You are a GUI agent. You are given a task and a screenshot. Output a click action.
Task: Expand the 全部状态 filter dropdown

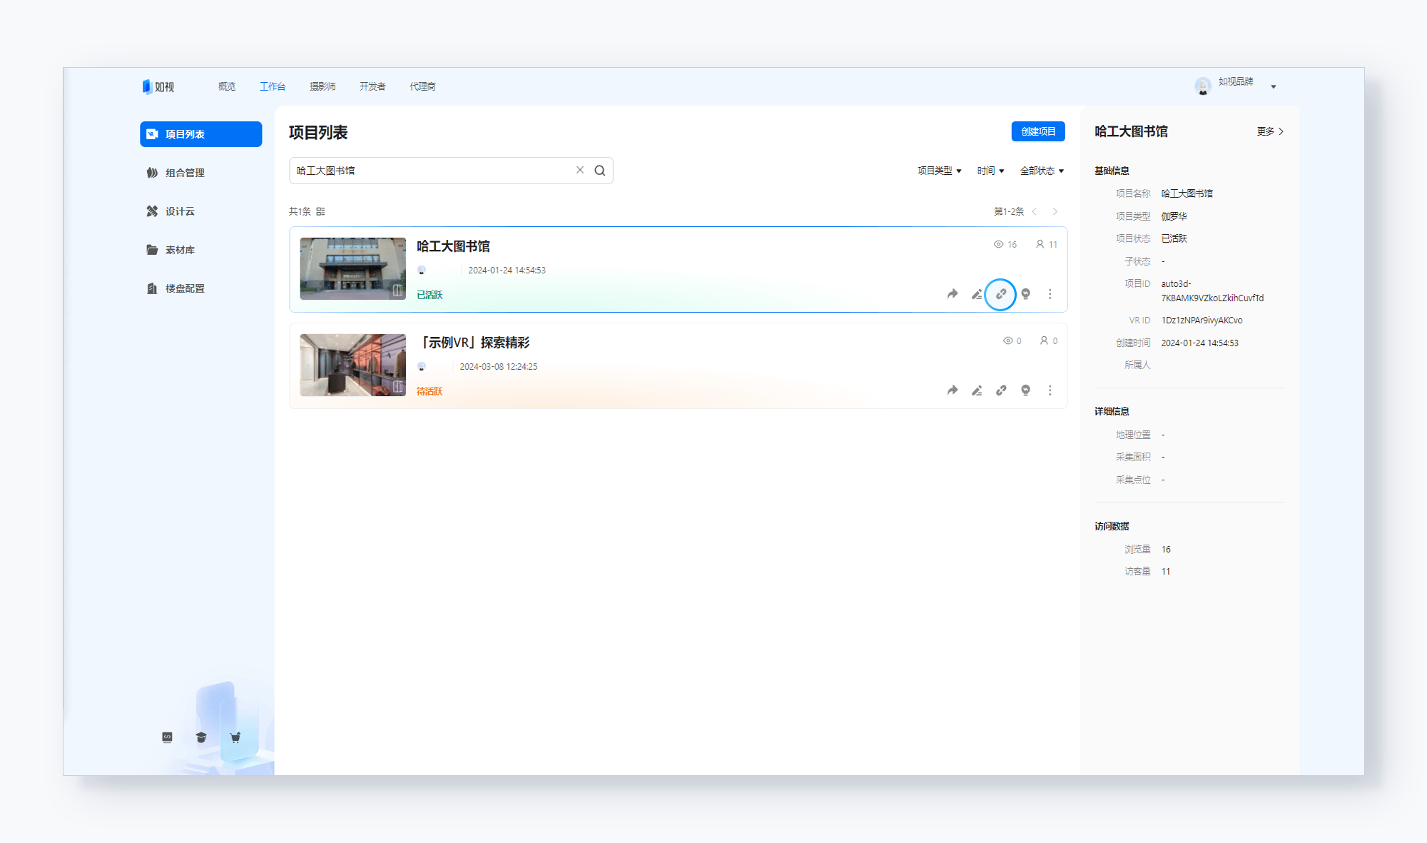1042,171
